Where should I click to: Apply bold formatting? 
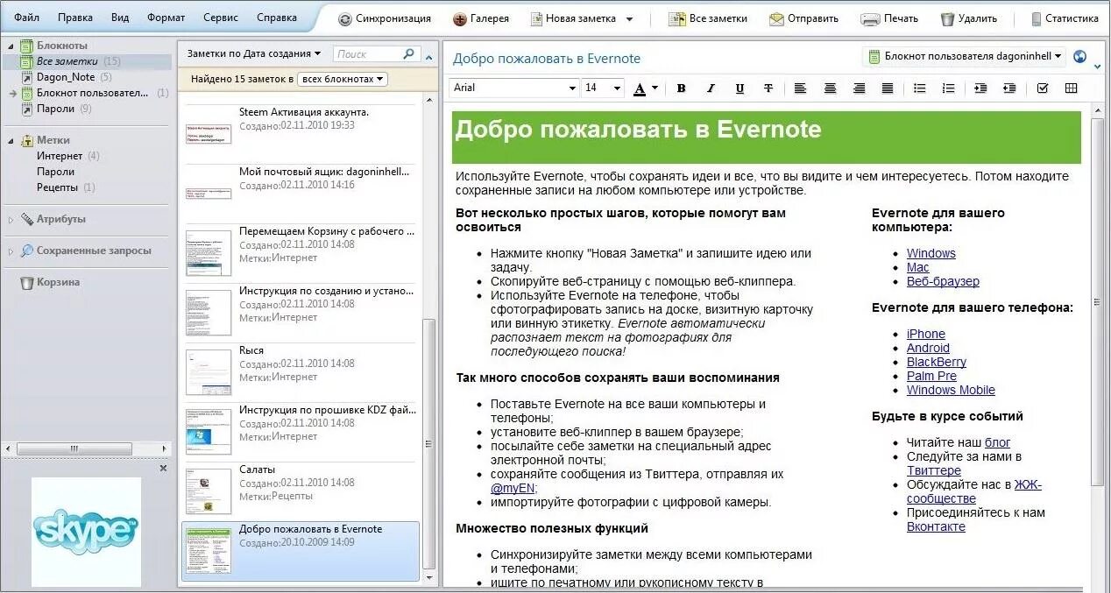(x=681, y=88)
